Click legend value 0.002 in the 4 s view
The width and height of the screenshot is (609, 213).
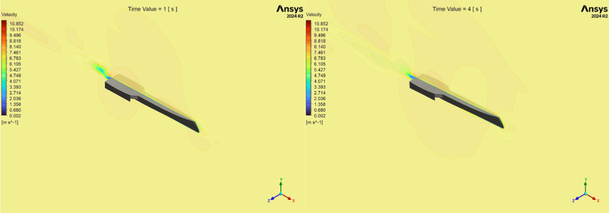pyautogui.click(x=320, y=116)
